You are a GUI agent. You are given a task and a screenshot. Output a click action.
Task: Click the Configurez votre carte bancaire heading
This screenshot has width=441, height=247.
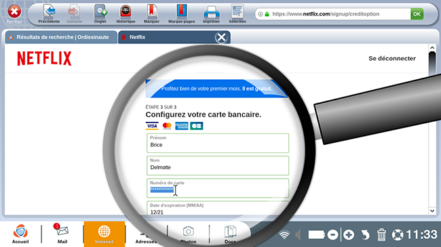click(x=204, y=114)
